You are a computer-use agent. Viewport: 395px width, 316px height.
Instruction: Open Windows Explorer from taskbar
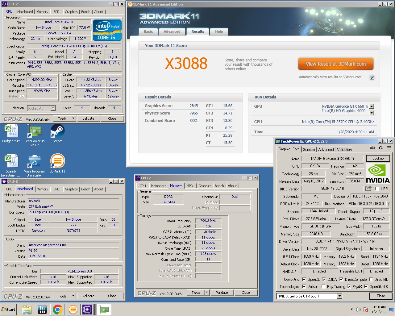(27, 310)
